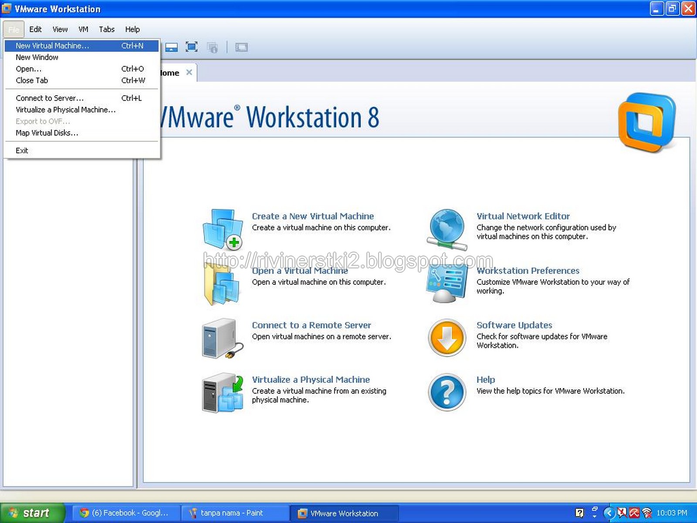Select Close Tab in the File menu
697x523 pixels.
pyautogui.click(x=81, y=81)
